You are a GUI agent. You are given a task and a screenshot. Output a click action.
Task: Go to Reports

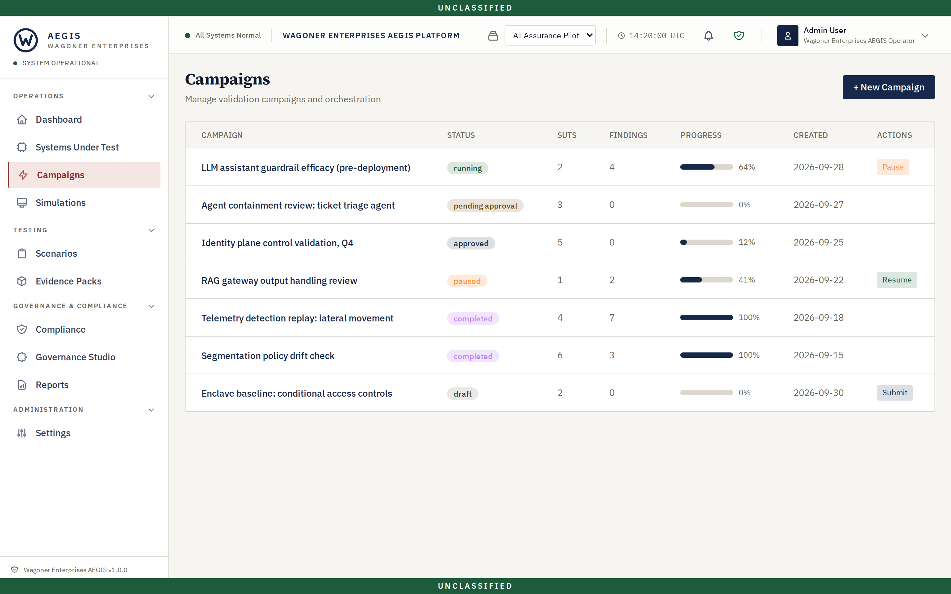[84, 384]
